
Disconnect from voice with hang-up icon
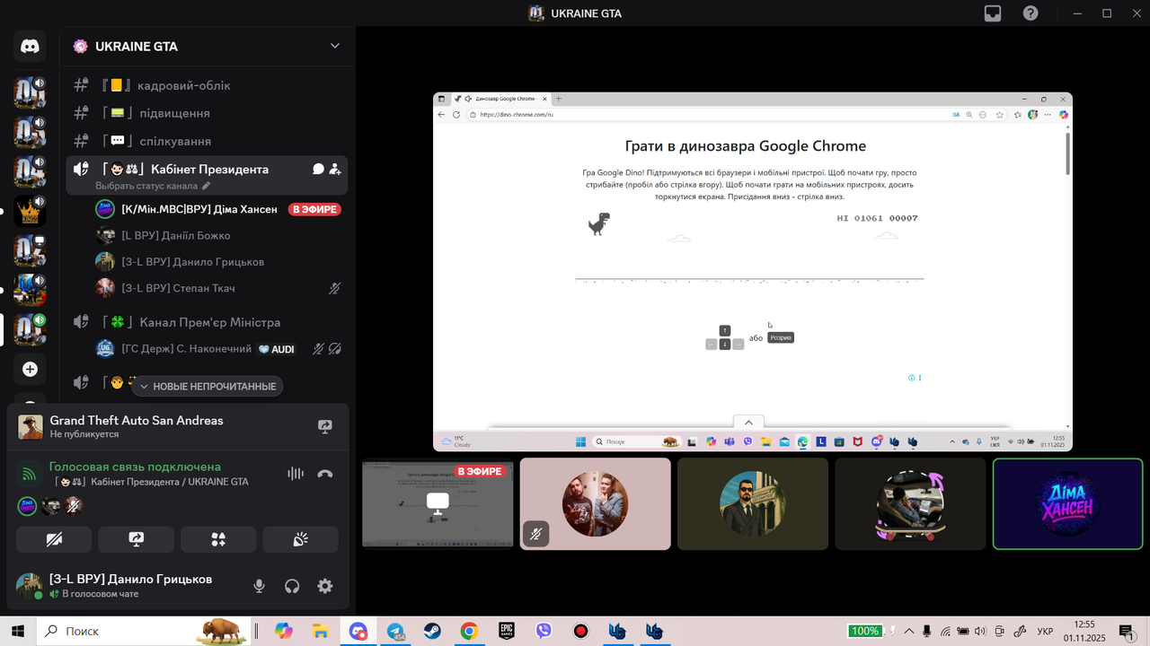click(x=325, y=474)
